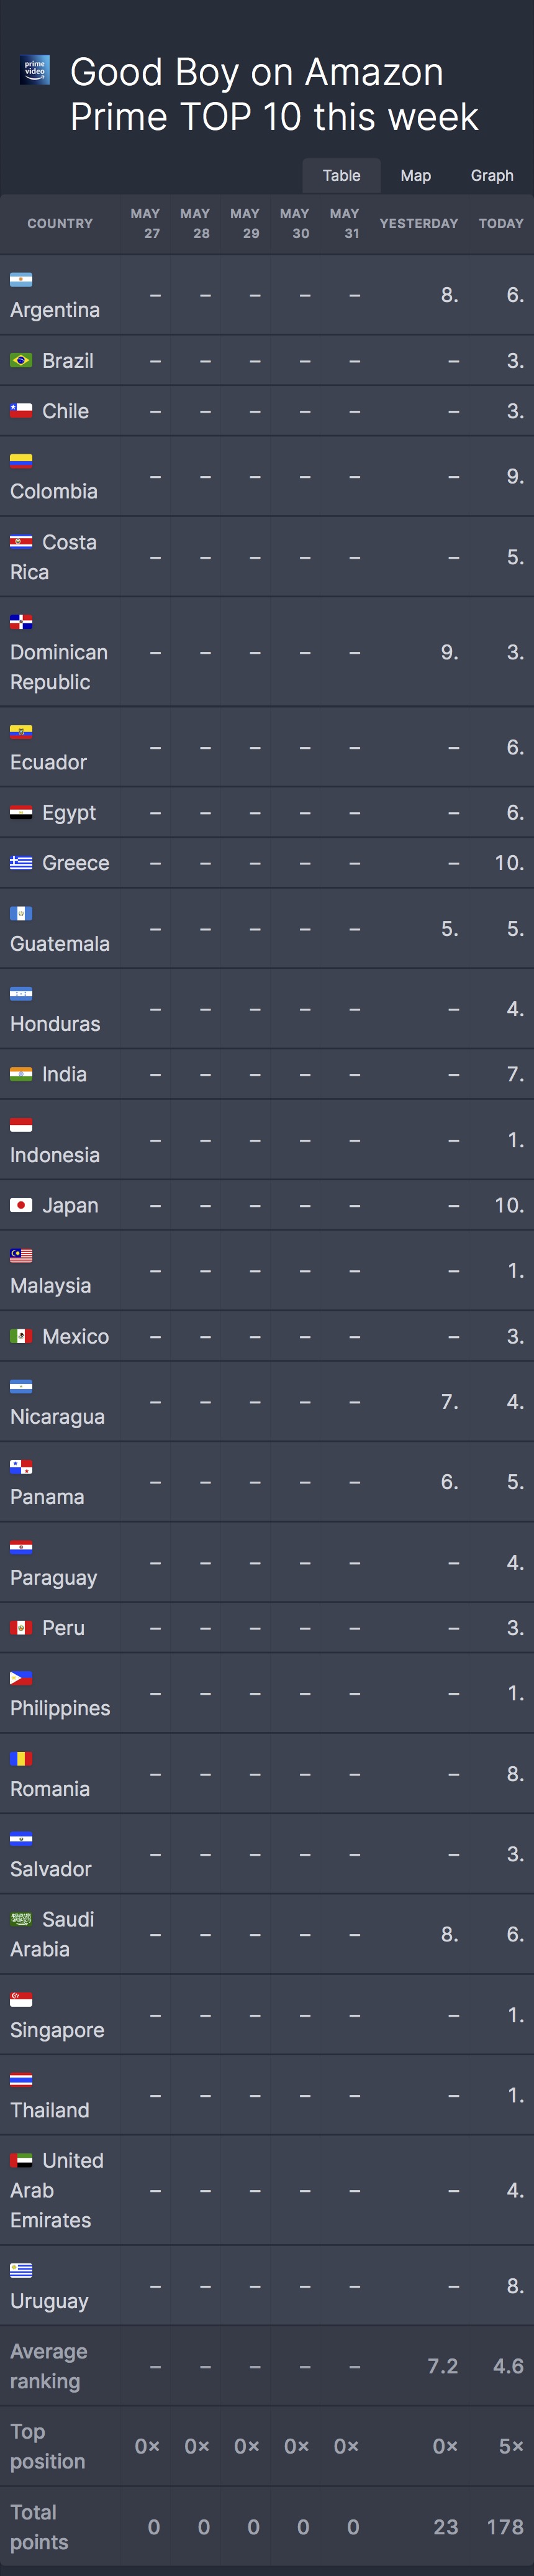Click the Greece flag icon

[21, 863]
